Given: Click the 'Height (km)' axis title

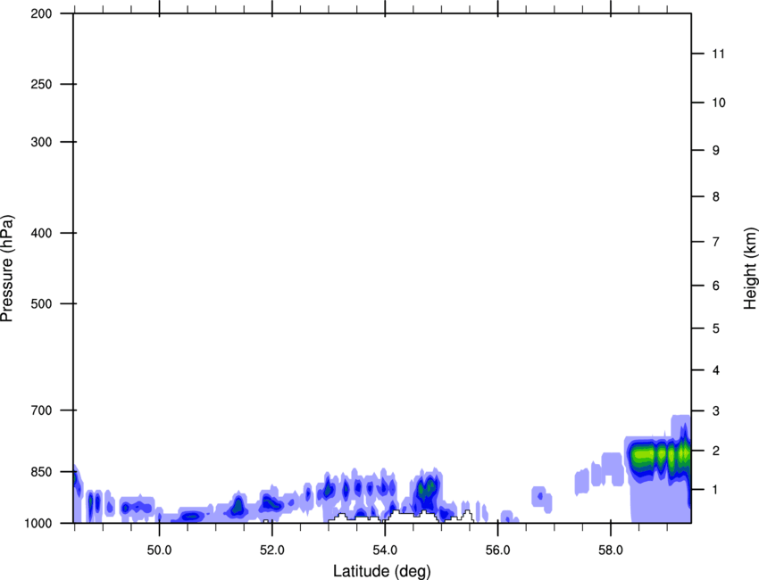Looking at the screenshot, I should point(750,268).
